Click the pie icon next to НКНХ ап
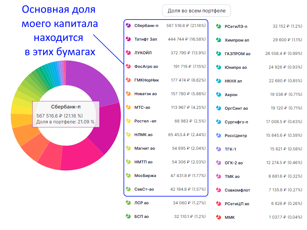Screen dimensions: 307x230 219,81
